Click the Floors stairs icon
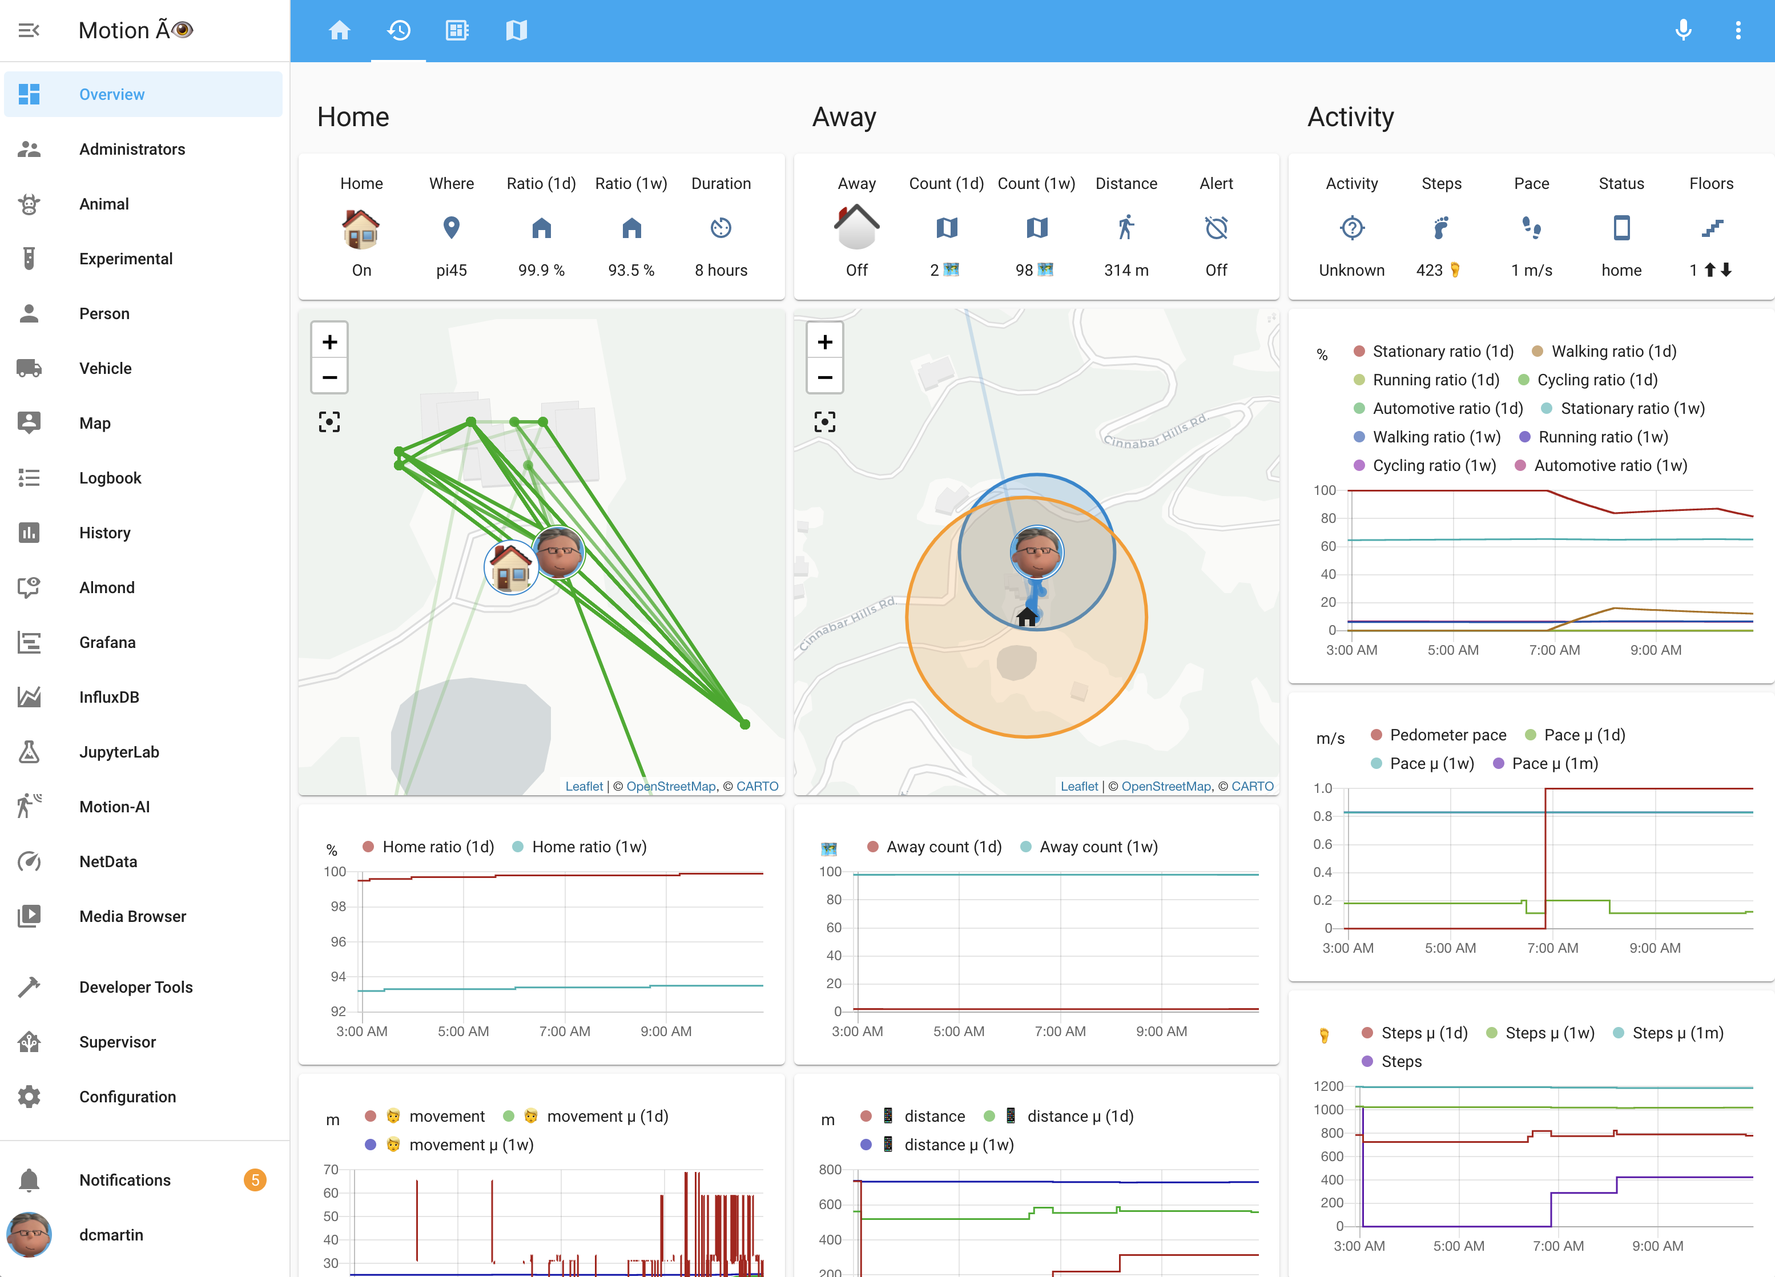The height and width of the screenshot is (1277, 1775). coord(1711,228)
